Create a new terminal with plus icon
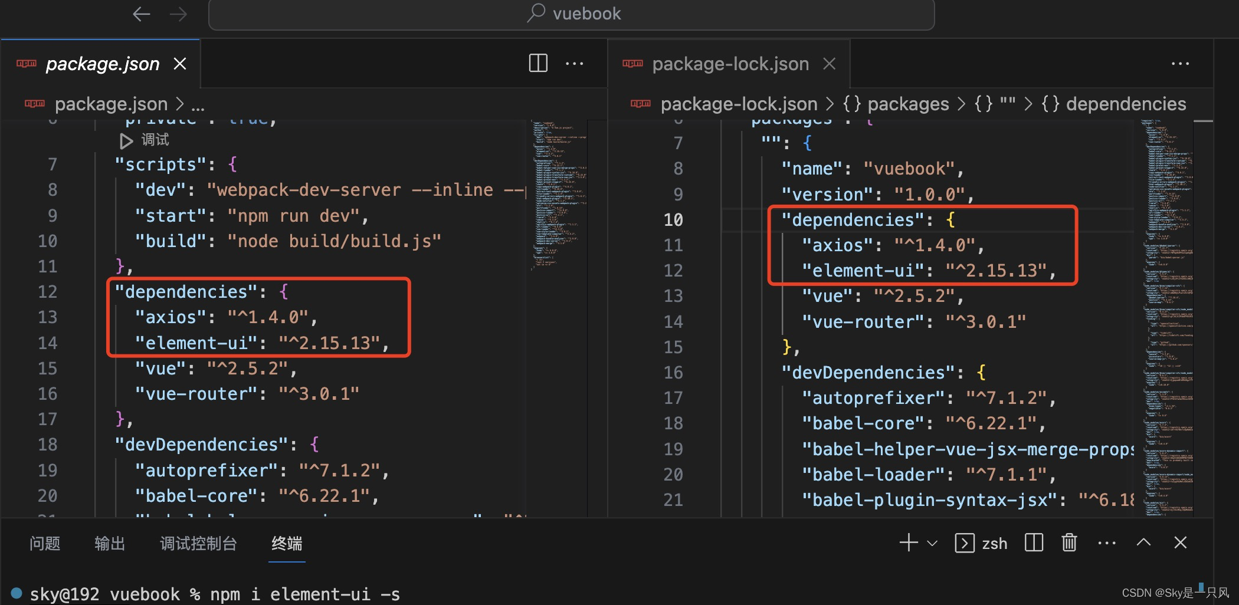 click(x=909, y=542)
